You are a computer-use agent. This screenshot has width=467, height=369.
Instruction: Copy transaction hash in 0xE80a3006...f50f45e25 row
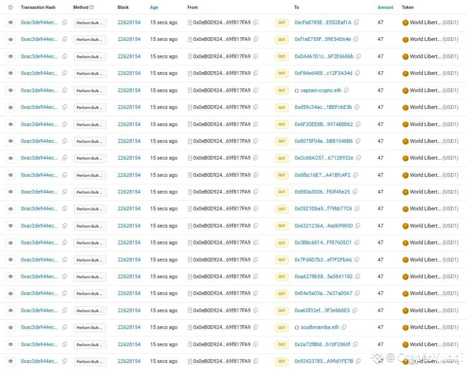click(65, 192)
